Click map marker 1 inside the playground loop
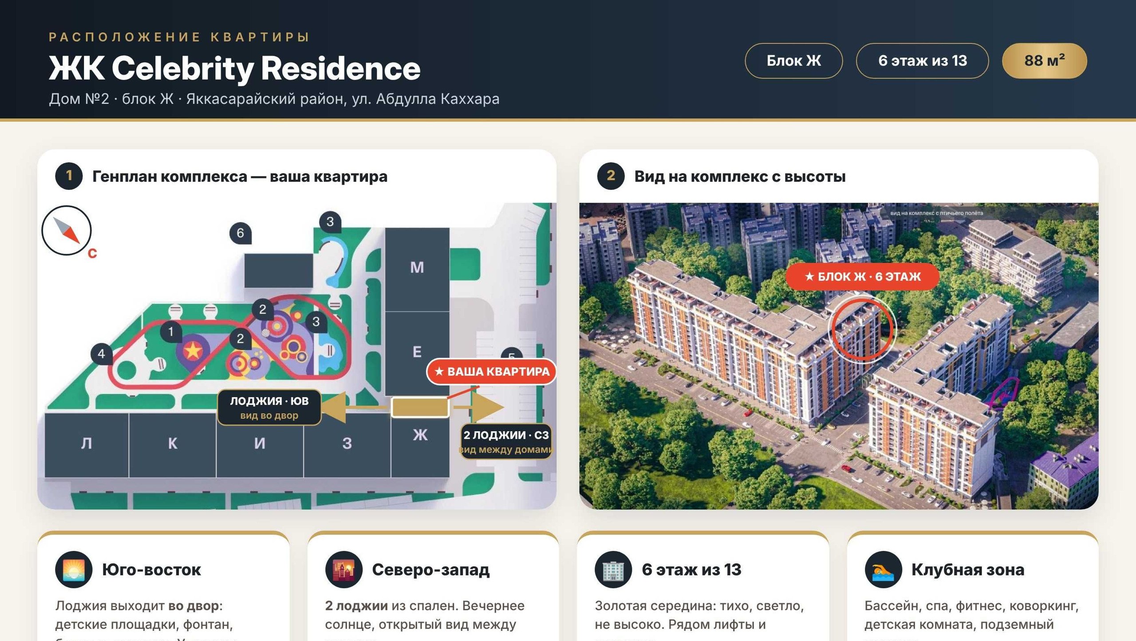1136x641 pixels. click(x=171, y=331)
